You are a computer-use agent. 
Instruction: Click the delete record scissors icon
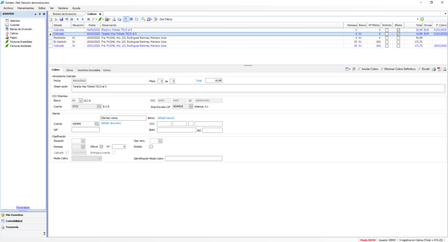[56, 19]
